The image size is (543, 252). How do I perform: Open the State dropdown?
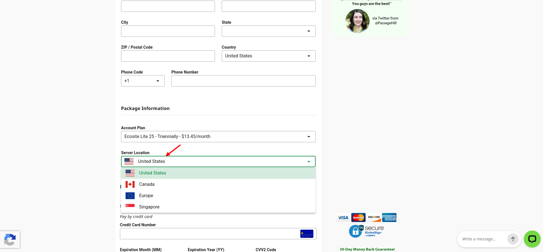[269, 31]
